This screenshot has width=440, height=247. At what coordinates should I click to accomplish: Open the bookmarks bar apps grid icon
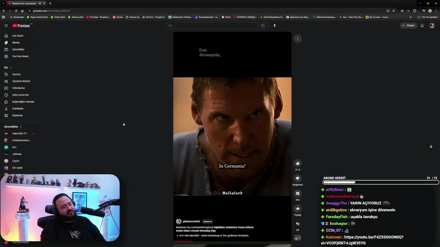[3, 17]
